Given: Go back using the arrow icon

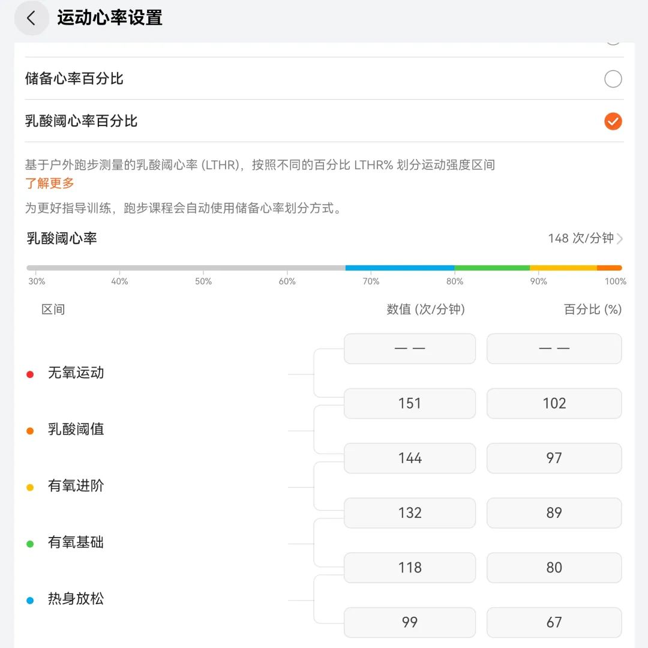Looking at the screenshot, I should click(31, 18).
